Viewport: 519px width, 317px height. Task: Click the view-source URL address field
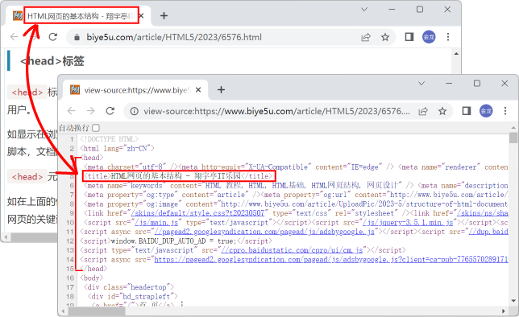point(276,111)
